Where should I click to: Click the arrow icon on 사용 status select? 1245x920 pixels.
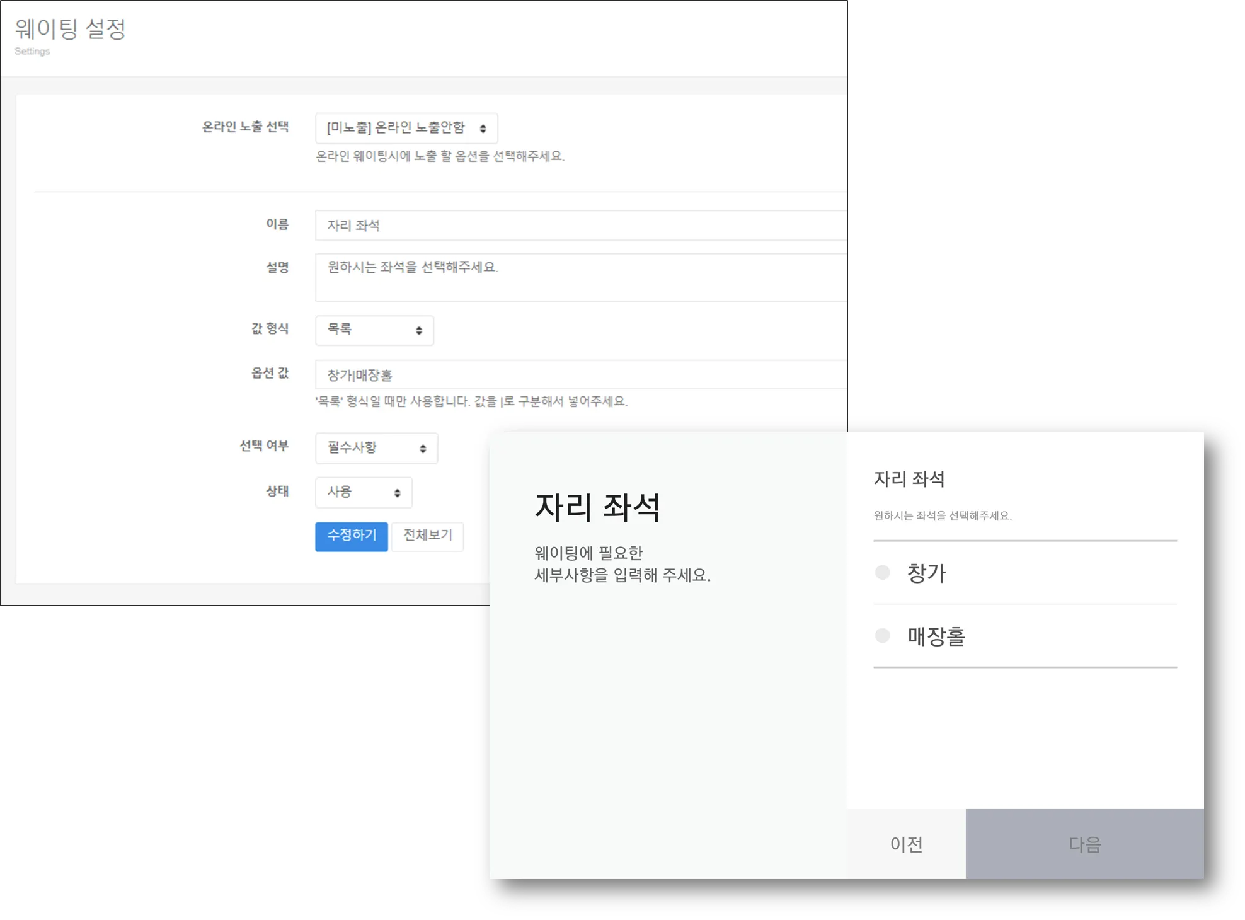click(397, 493)
